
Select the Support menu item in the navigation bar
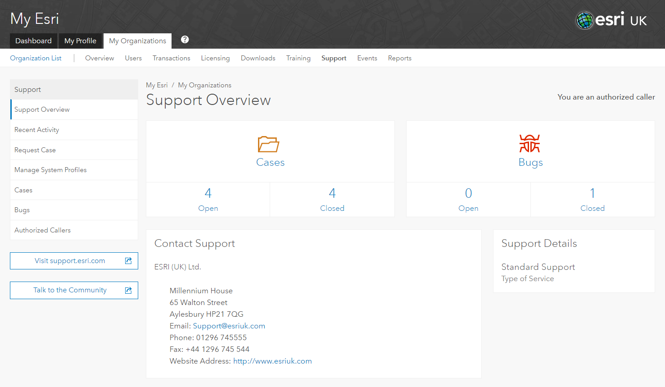point(334,58)
